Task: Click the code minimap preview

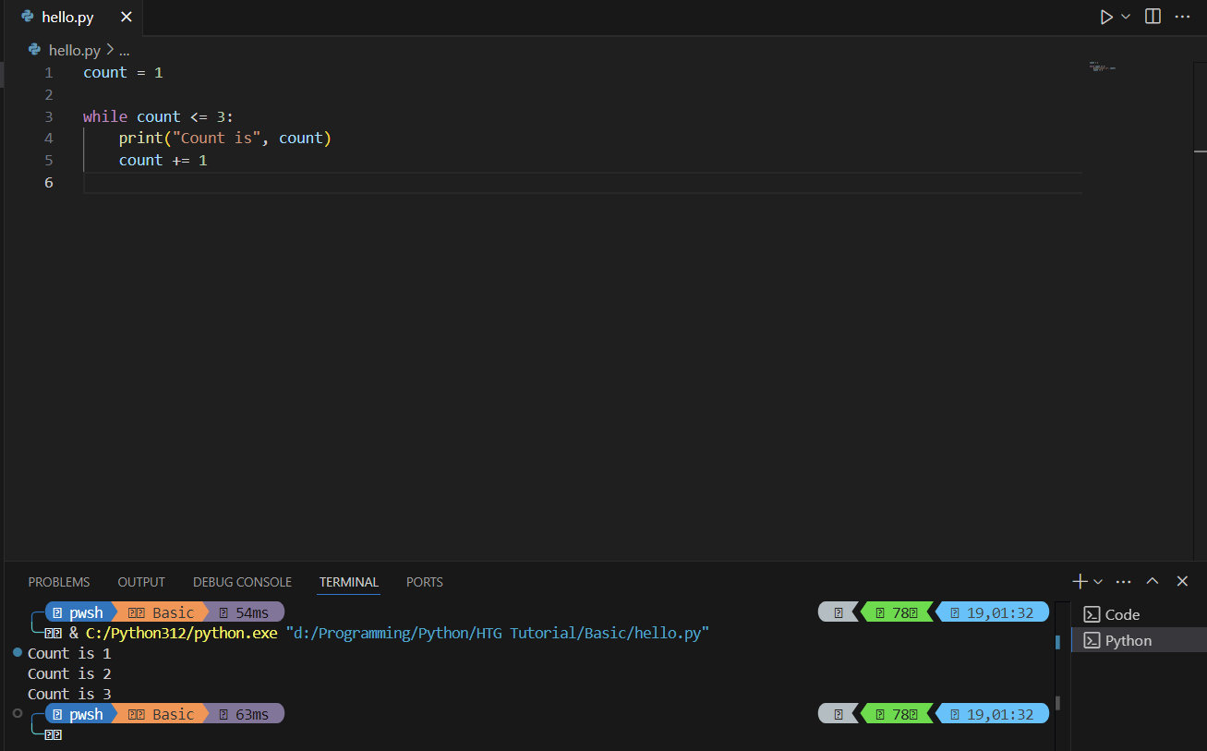Action: [x=1103, y=67]
